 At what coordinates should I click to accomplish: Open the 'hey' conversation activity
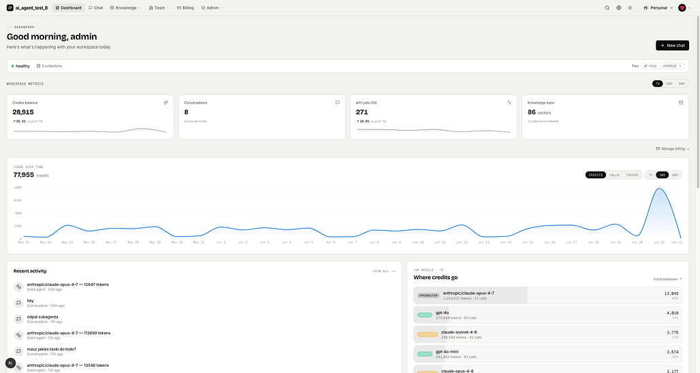click(205, 303)
